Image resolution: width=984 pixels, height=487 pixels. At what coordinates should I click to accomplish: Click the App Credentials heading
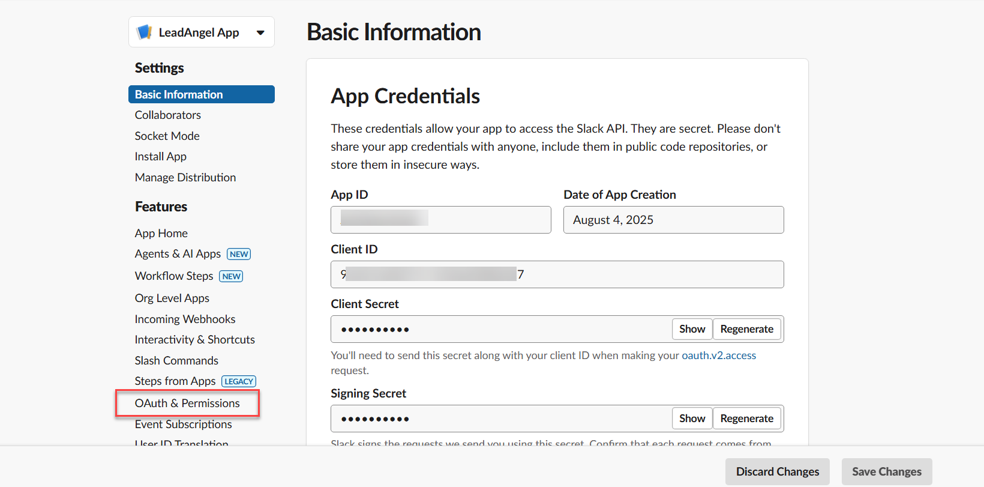coord(406,96)
